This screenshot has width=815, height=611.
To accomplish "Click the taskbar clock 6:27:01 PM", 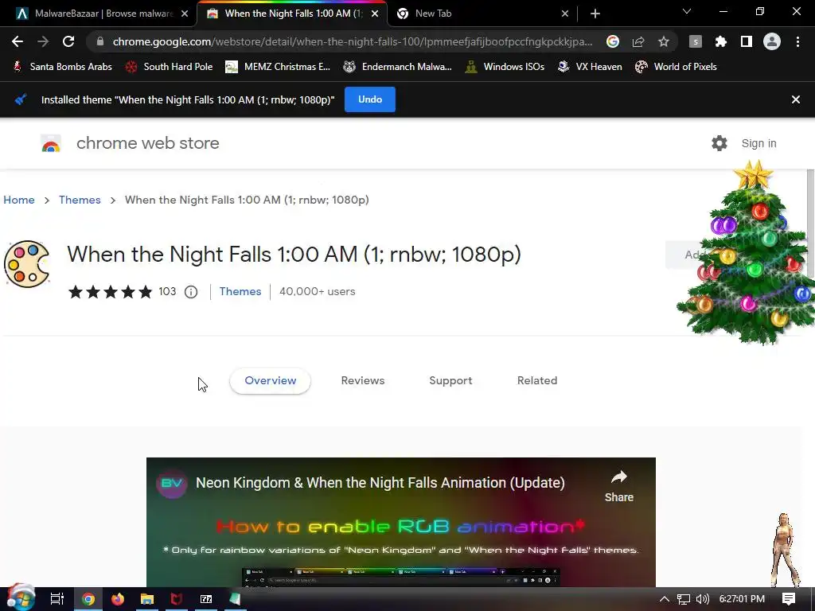I will pos(742,599).
